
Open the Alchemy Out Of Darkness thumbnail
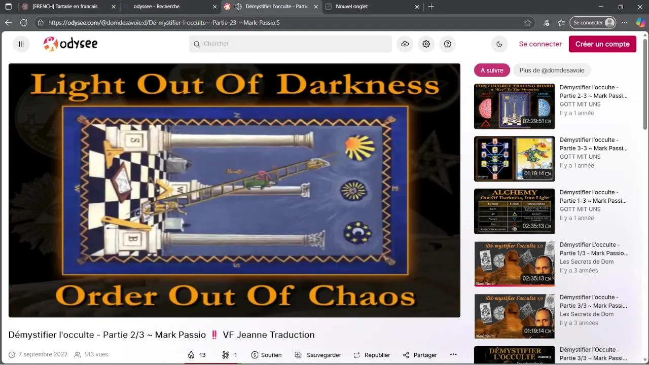pyautogui.click(x=514, y=211)
